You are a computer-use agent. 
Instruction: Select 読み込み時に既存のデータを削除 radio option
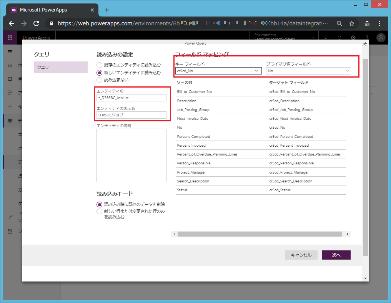click(x=100, y=205)
